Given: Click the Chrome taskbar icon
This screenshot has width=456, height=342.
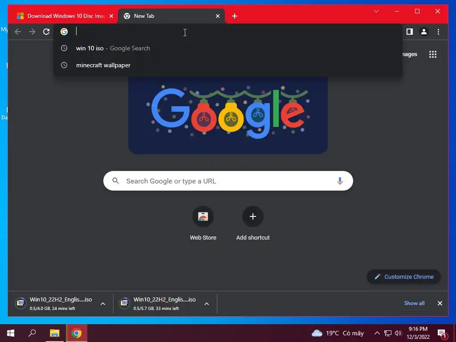Looking at the screenshot, I should [77, 333].
